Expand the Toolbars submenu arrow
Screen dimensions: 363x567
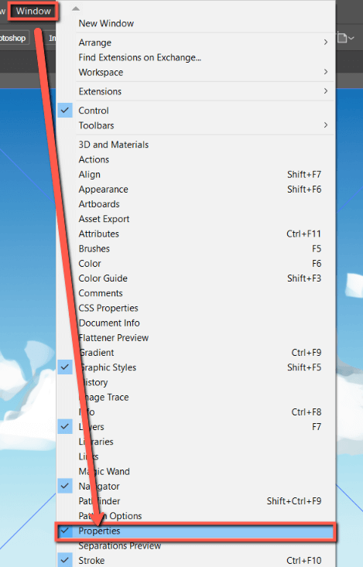tap(326, 125)
